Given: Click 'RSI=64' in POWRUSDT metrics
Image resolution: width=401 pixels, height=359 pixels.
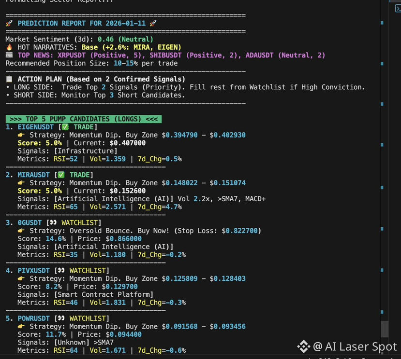Looking at the screenshot, I should click(65, 350).
